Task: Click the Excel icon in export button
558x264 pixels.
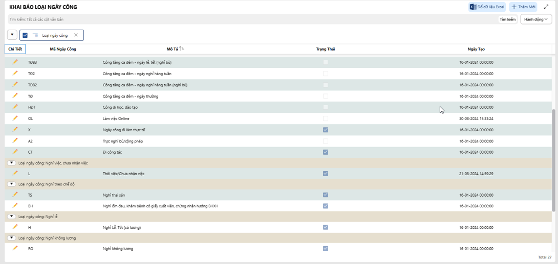Action: point(474,7)
